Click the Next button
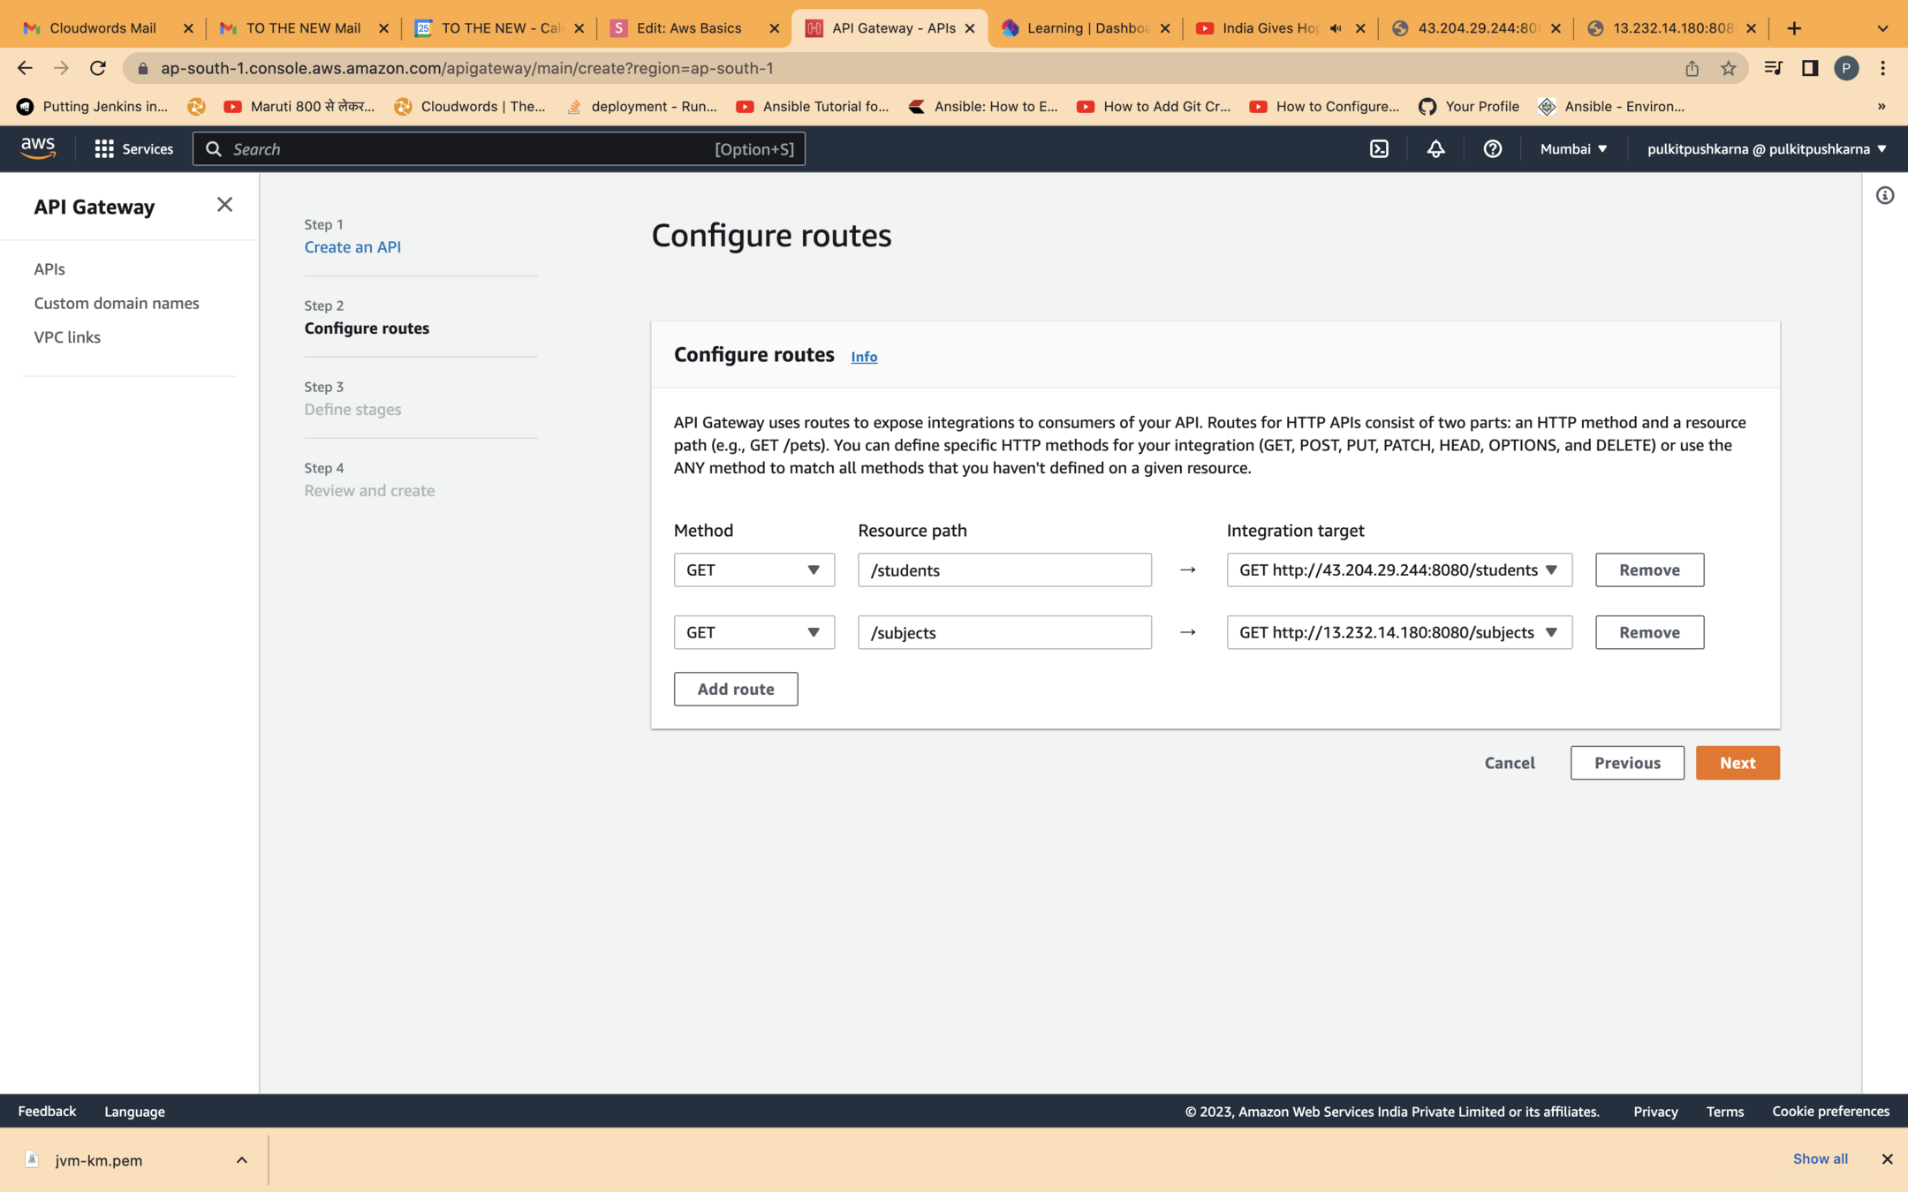Screen dimensions: 1908x1192 [1737, 763]
